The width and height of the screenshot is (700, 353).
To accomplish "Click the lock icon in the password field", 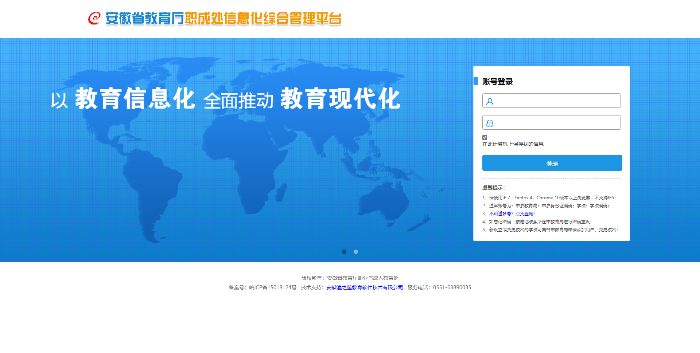I will (490, 123).
